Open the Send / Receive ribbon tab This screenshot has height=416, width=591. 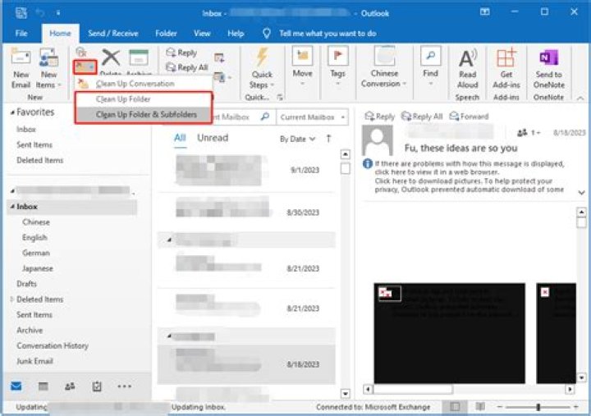[113, 34]
